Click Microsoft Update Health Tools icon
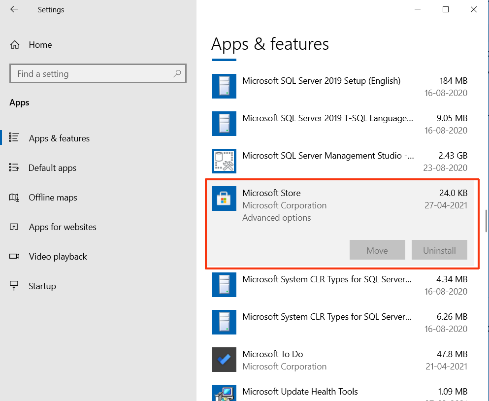Screen dimensions: 489x401 click(x=224, y=393)
